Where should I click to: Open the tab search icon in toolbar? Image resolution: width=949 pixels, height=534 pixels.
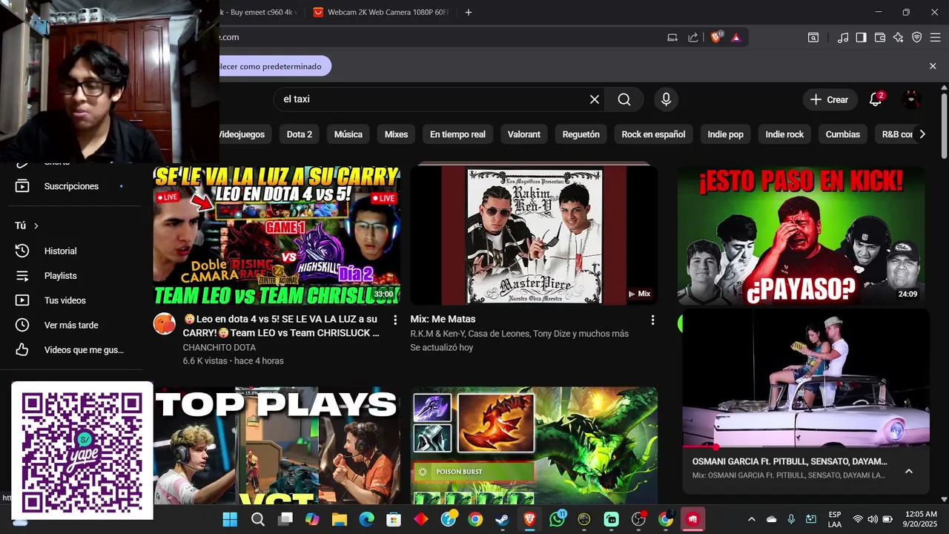813,37
